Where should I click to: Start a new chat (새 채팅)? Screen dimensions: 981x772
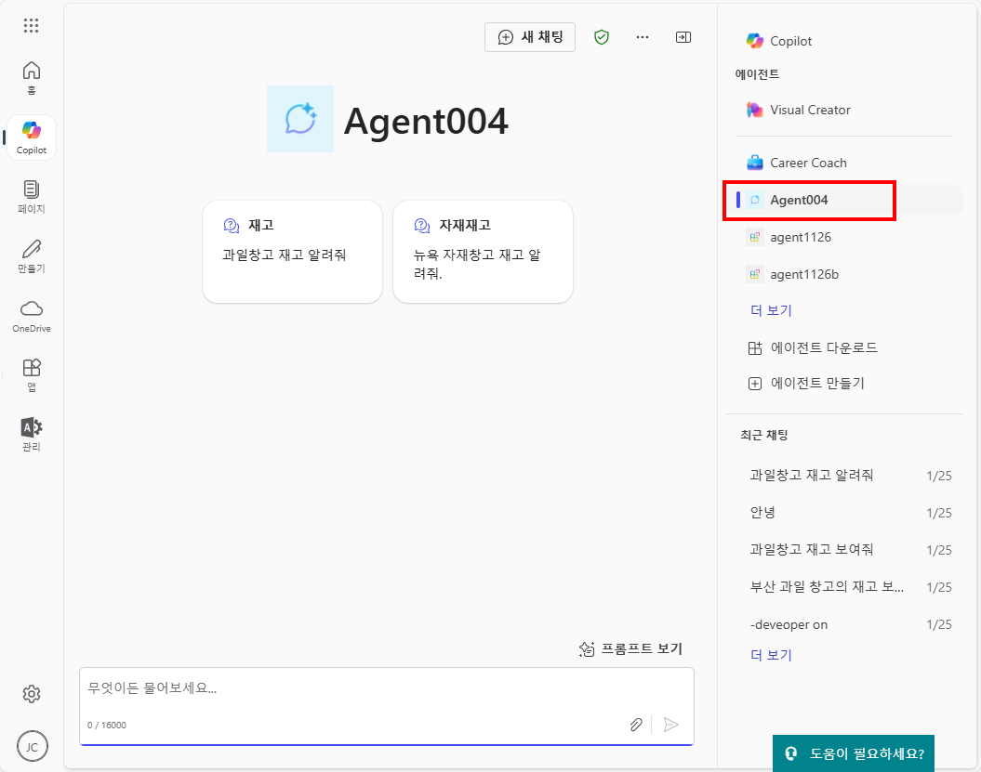tap(530, 37)
